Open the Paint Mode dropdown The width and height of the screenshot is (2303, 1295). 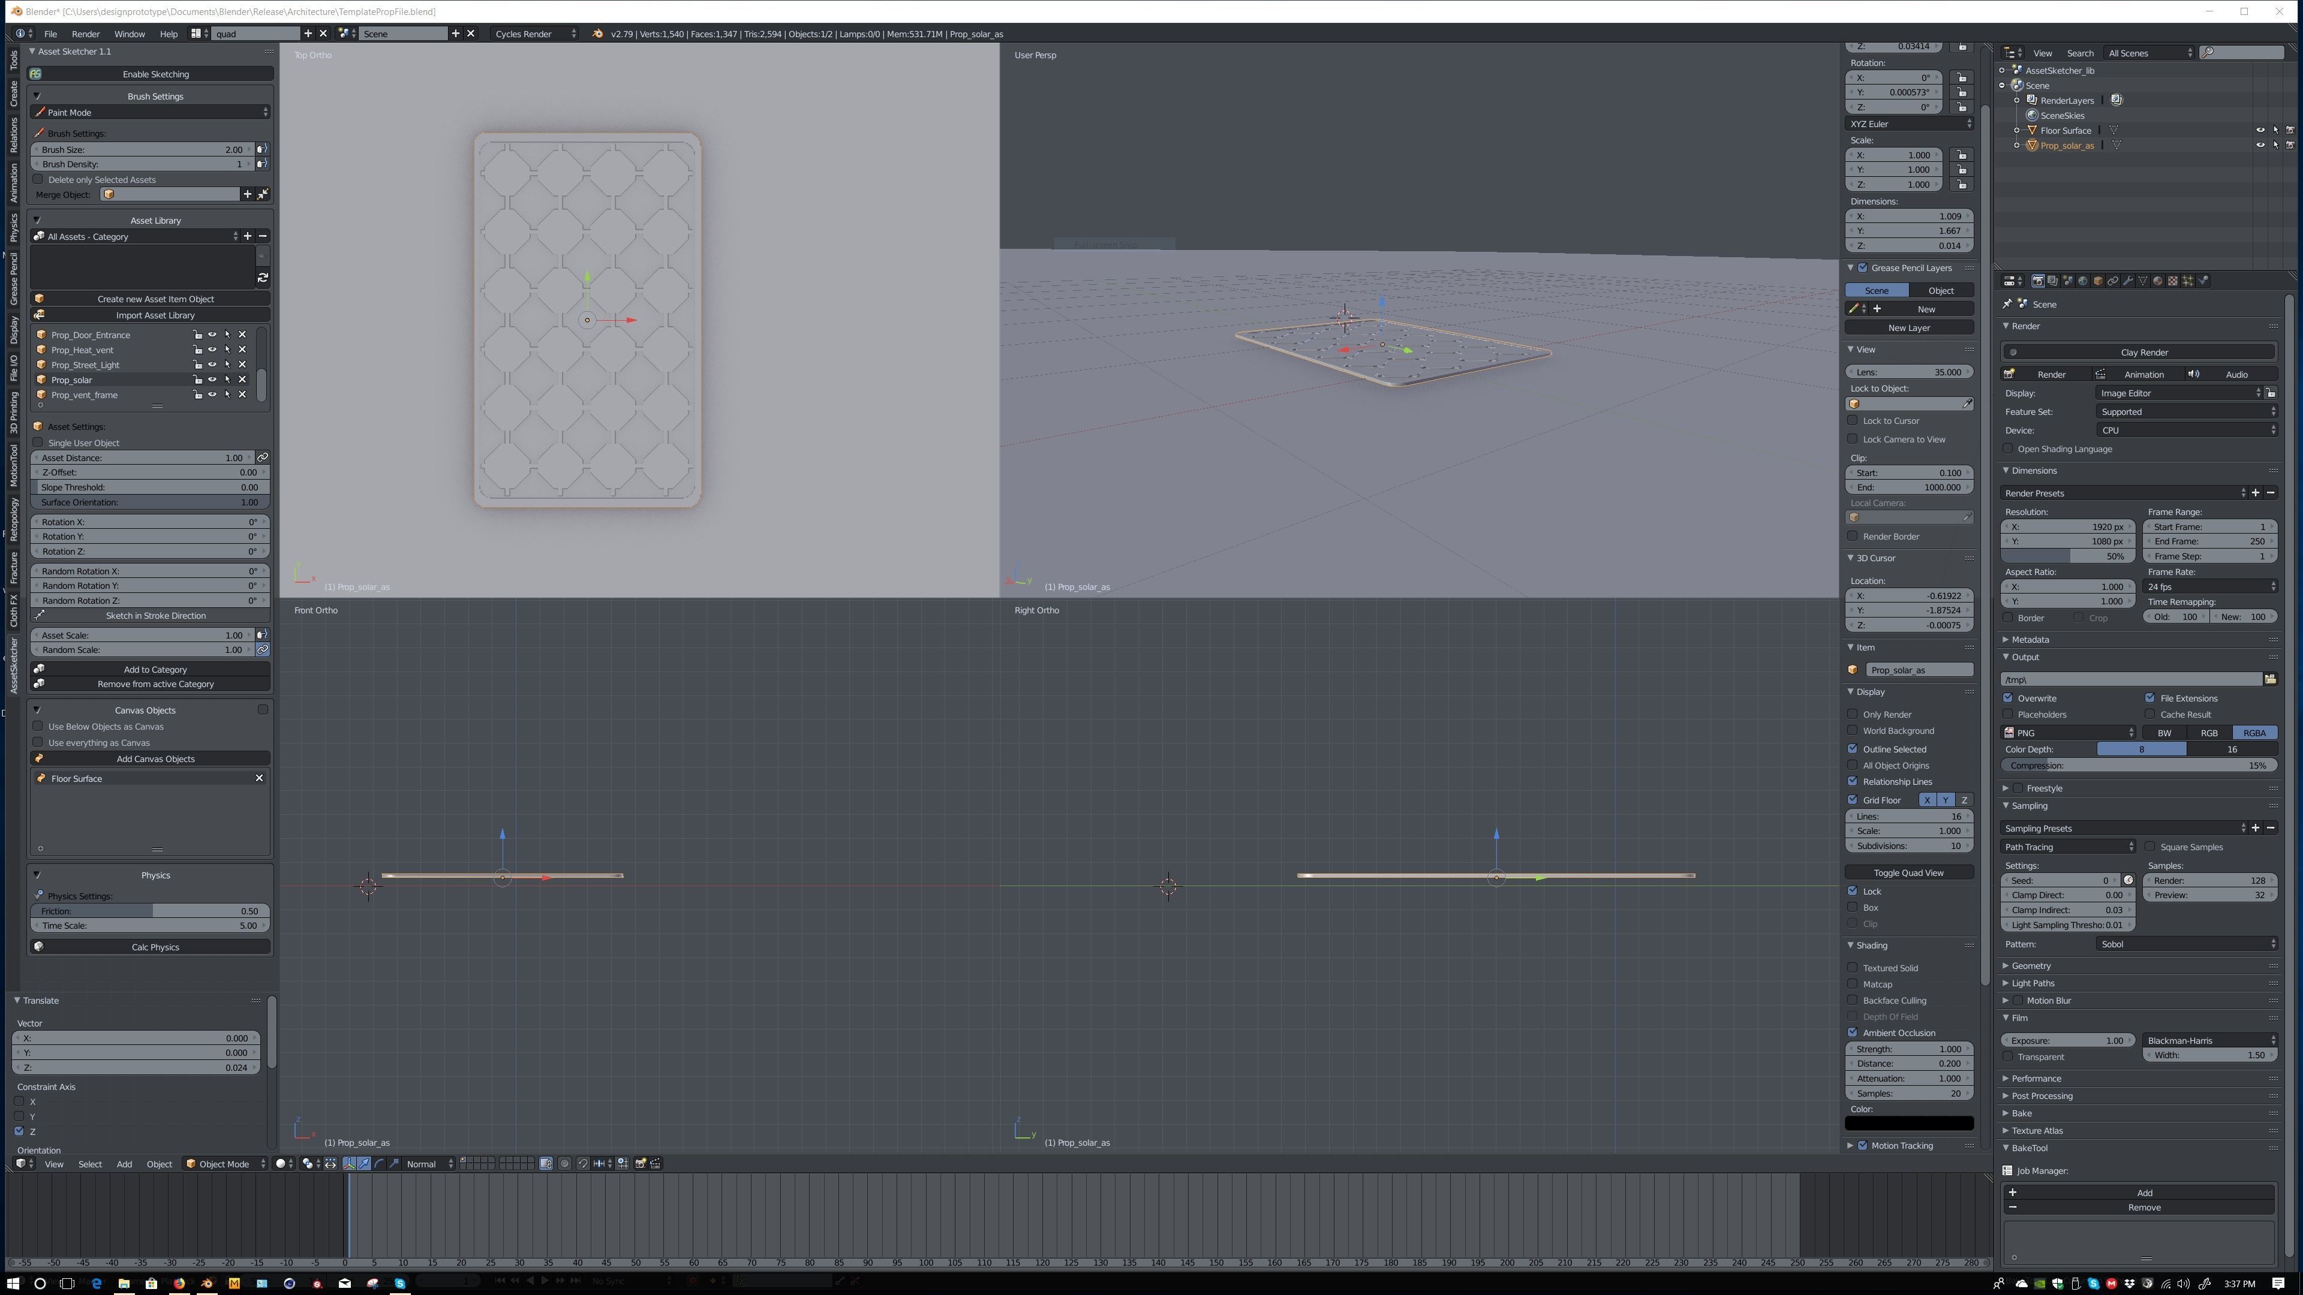150,113
